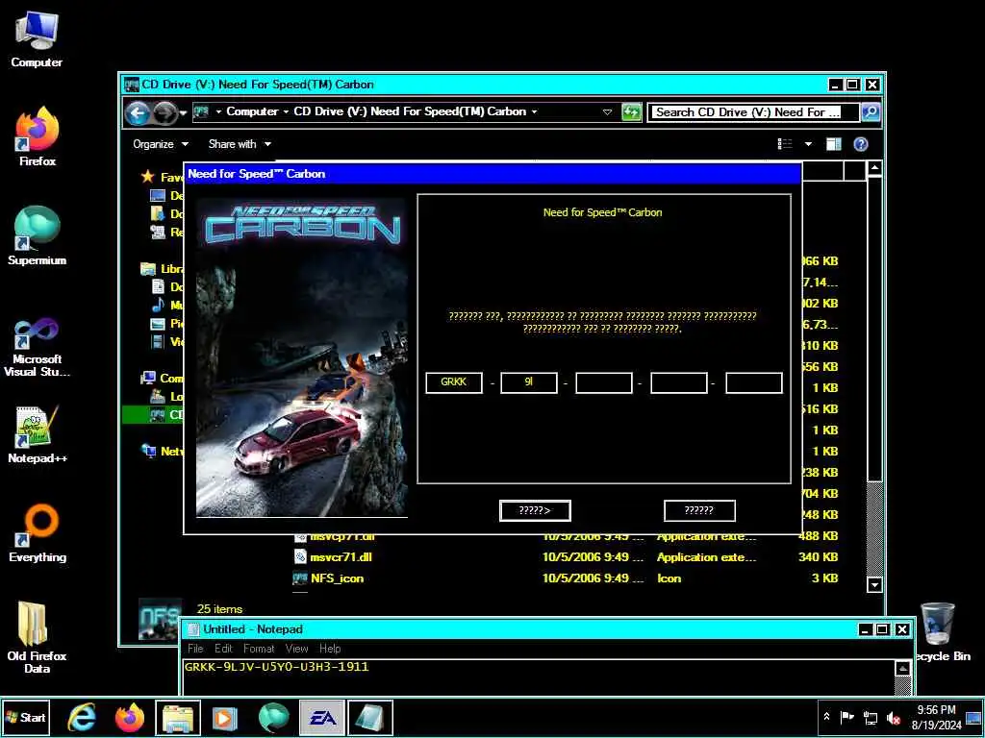Open the Supermium desktop shortcut
The image size is (985, 738).
point(37,235)
